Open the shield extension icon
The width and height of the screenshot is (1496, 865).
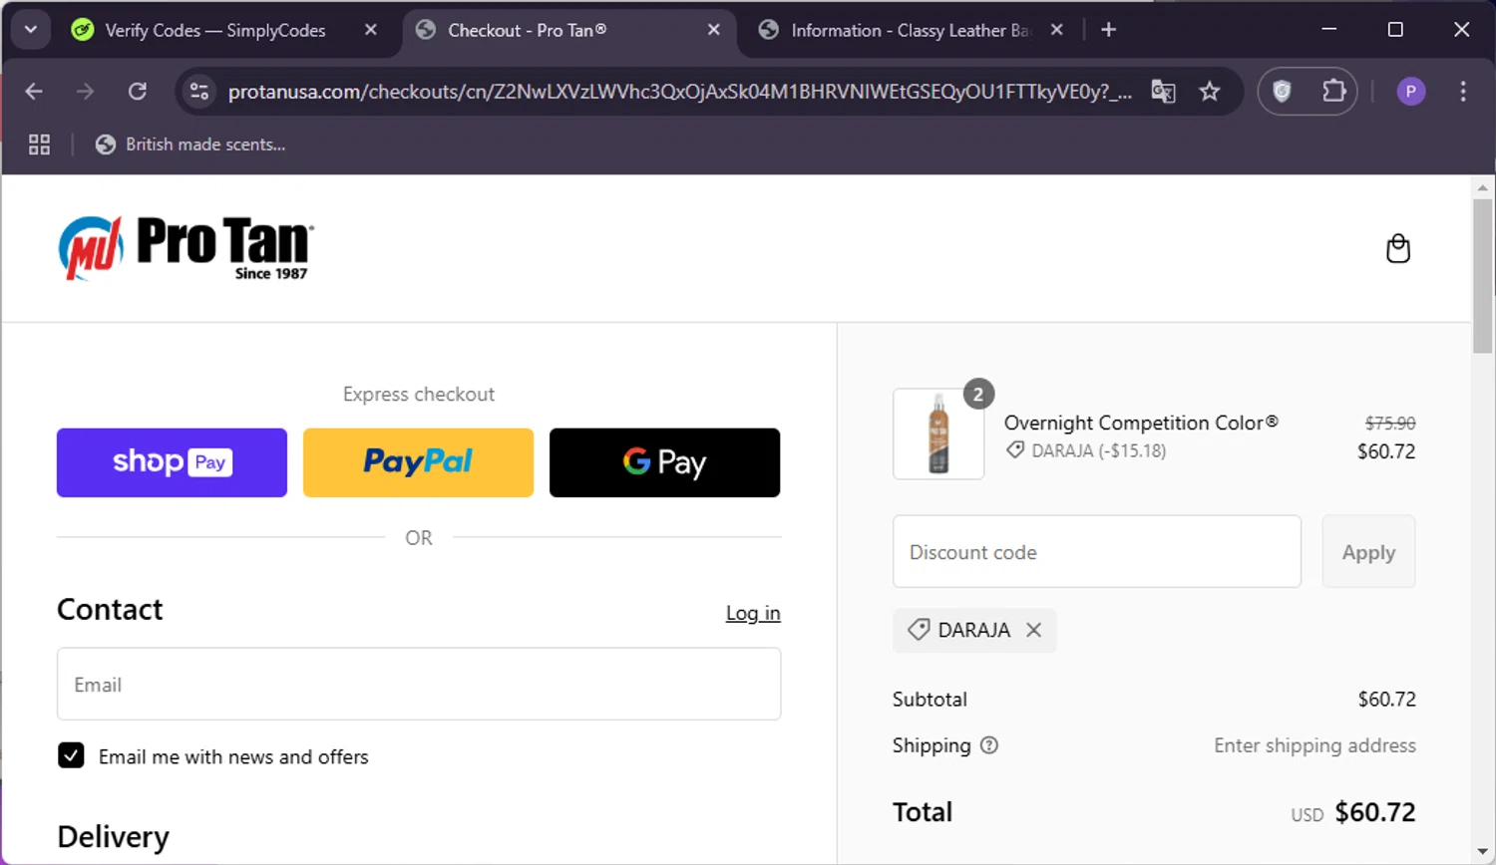pyautogui.click(x=1283, y=92)
